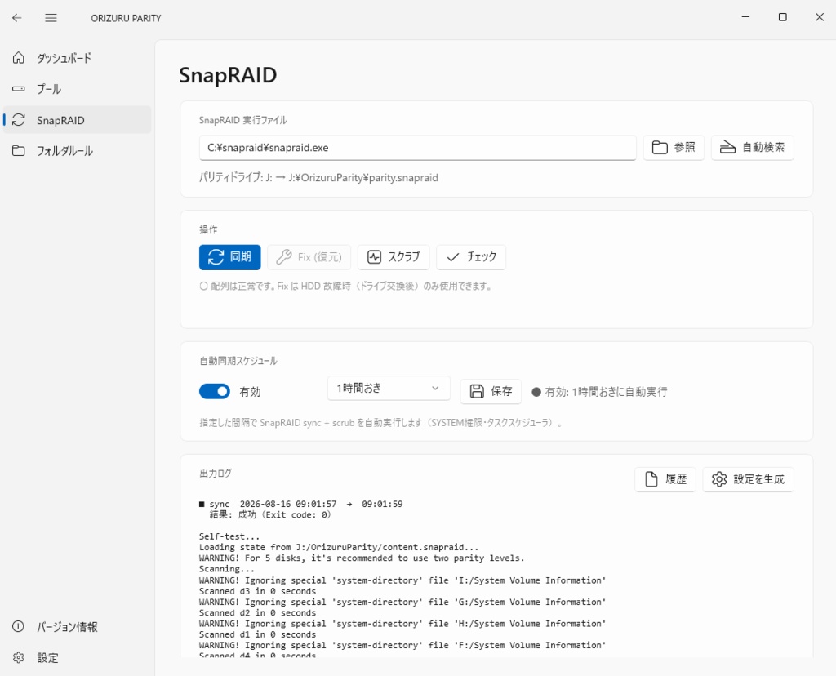This screenshot has height=676, width=836.
Task: Click the refresh icon on 同期 button
Action: (x=216, y=257)
